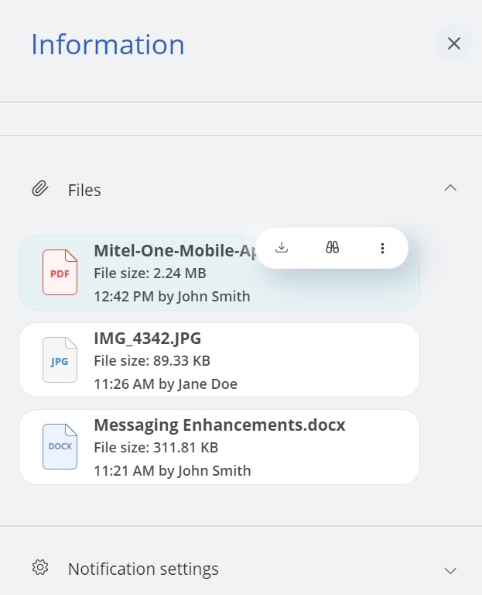Open the IMG_4342.JPG file

pyautogui.click(x=148, y=339)
